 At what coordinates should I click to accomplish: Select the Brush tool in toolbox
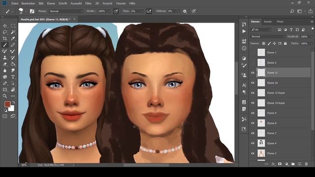click(x=5, y=45)
